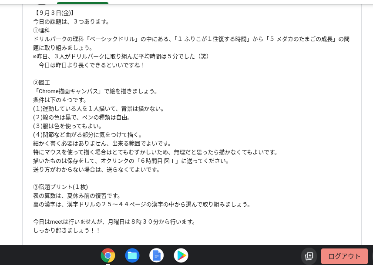The image size is (373, 265).
Task: Open the Google Play Store icon
Action: coord(181,255)
